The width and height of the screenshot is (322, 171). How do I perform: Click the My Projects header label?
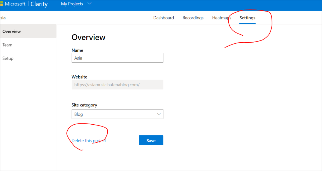(72, 4)
